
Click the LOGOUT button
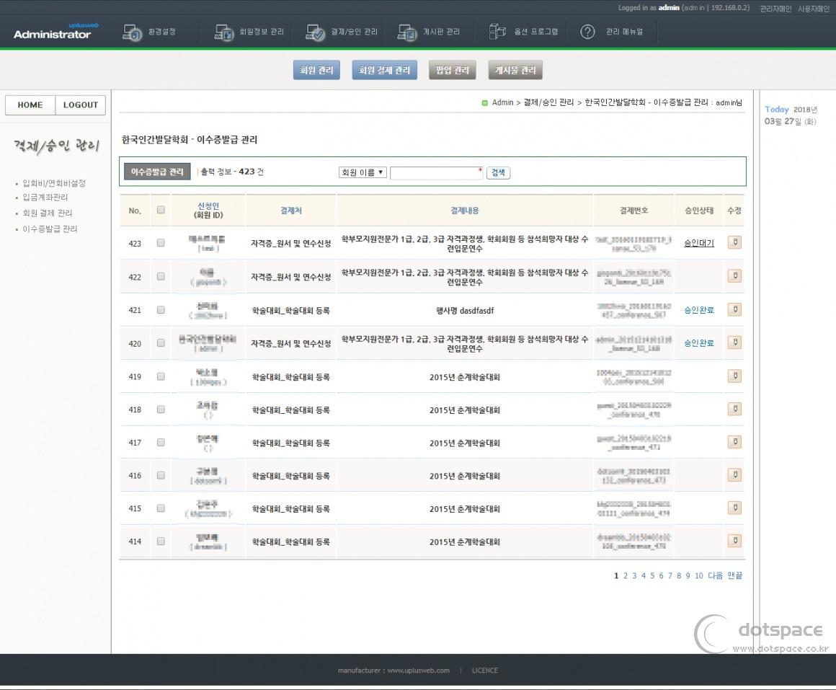[x=81, y=105]
